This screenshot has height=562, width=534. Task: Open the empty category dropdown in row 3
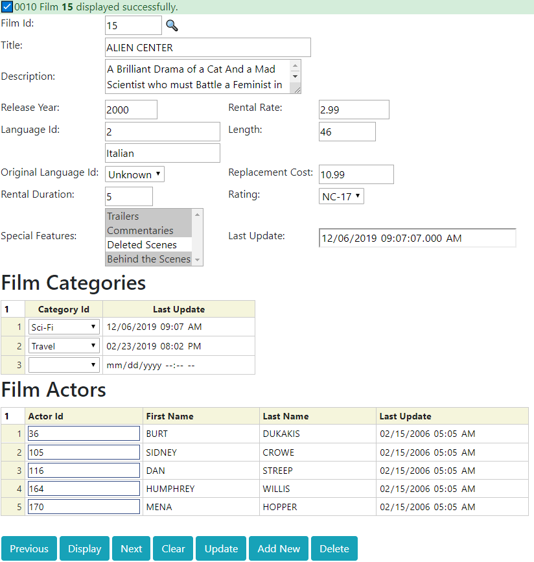(x=64, y=365)
